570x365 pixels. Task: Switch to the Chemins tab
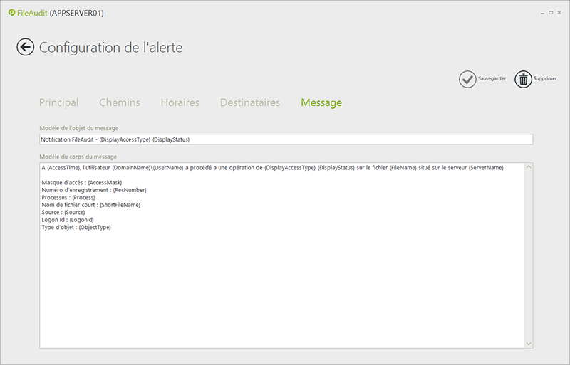pyautogui.click(x=120, y=102)
